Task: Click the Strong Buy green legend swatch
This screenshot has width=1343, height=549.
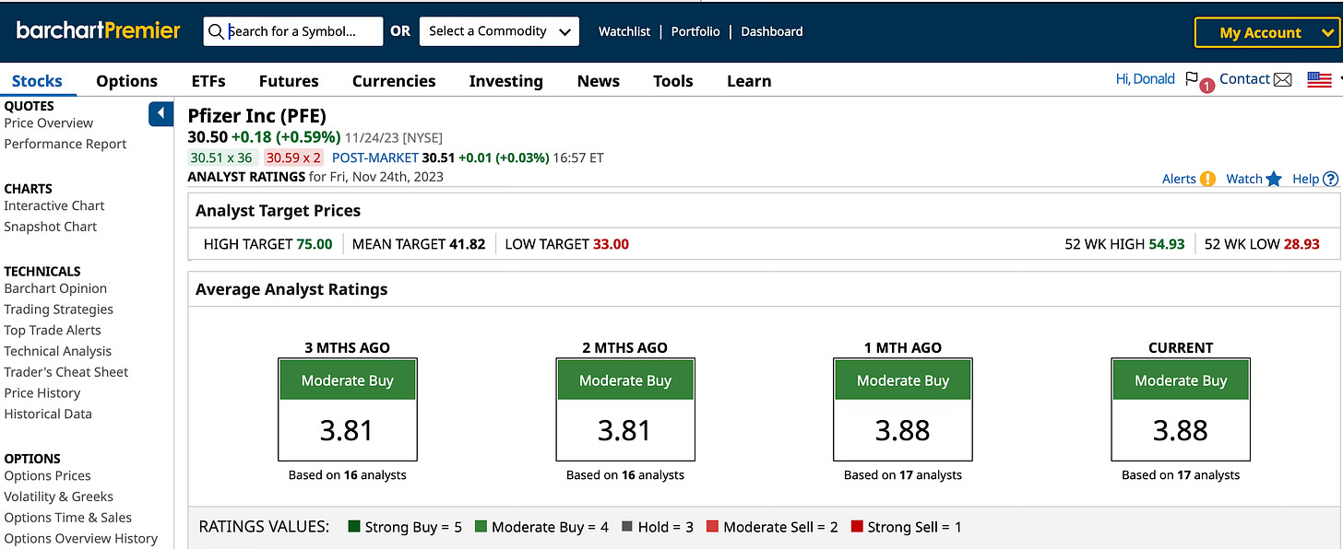Action: (353, 527)
